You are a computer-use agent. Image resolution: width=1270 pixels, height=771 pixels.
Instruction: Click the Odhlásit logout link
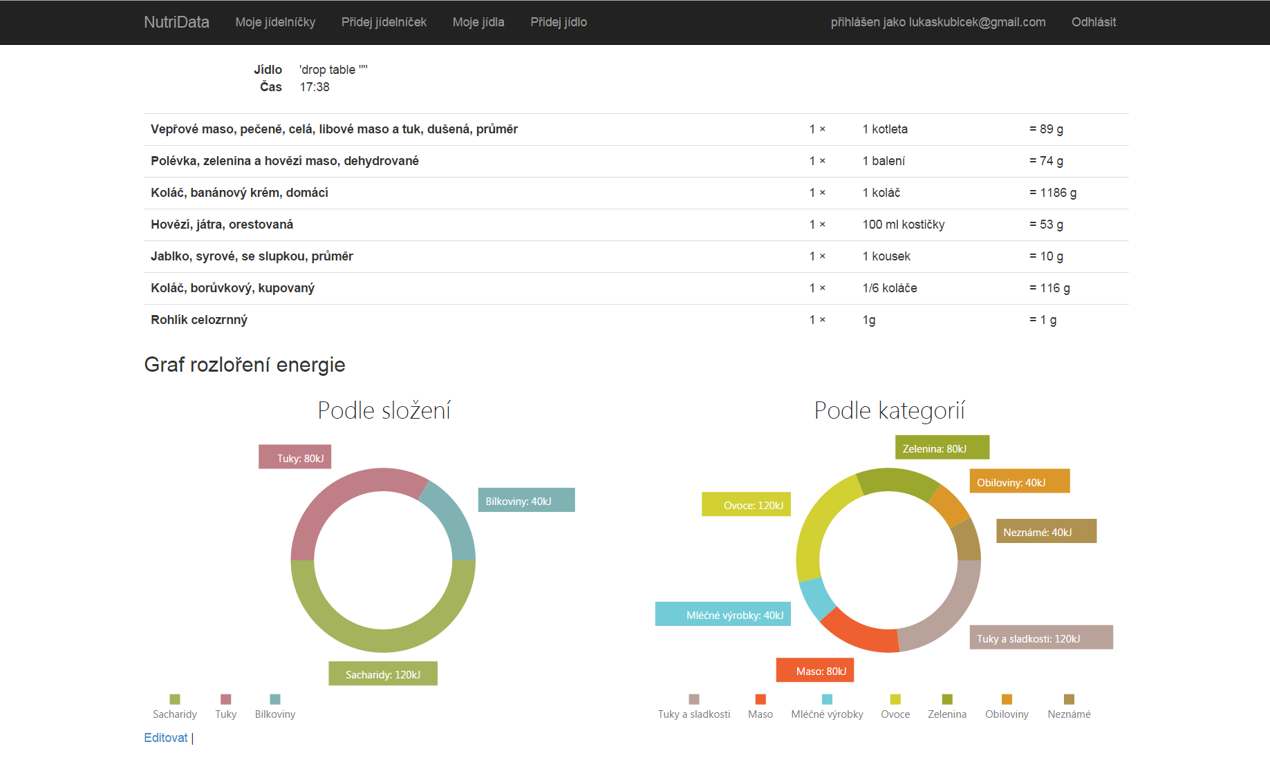click(x=1093, y=22)
